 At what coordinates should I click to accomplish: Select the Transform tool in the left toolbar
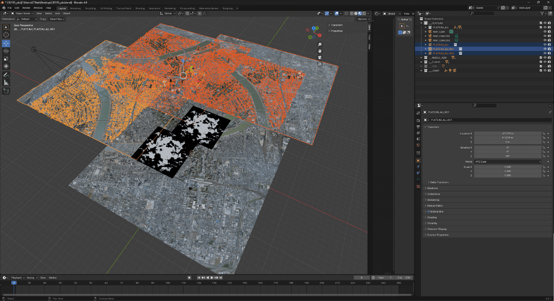6,66
